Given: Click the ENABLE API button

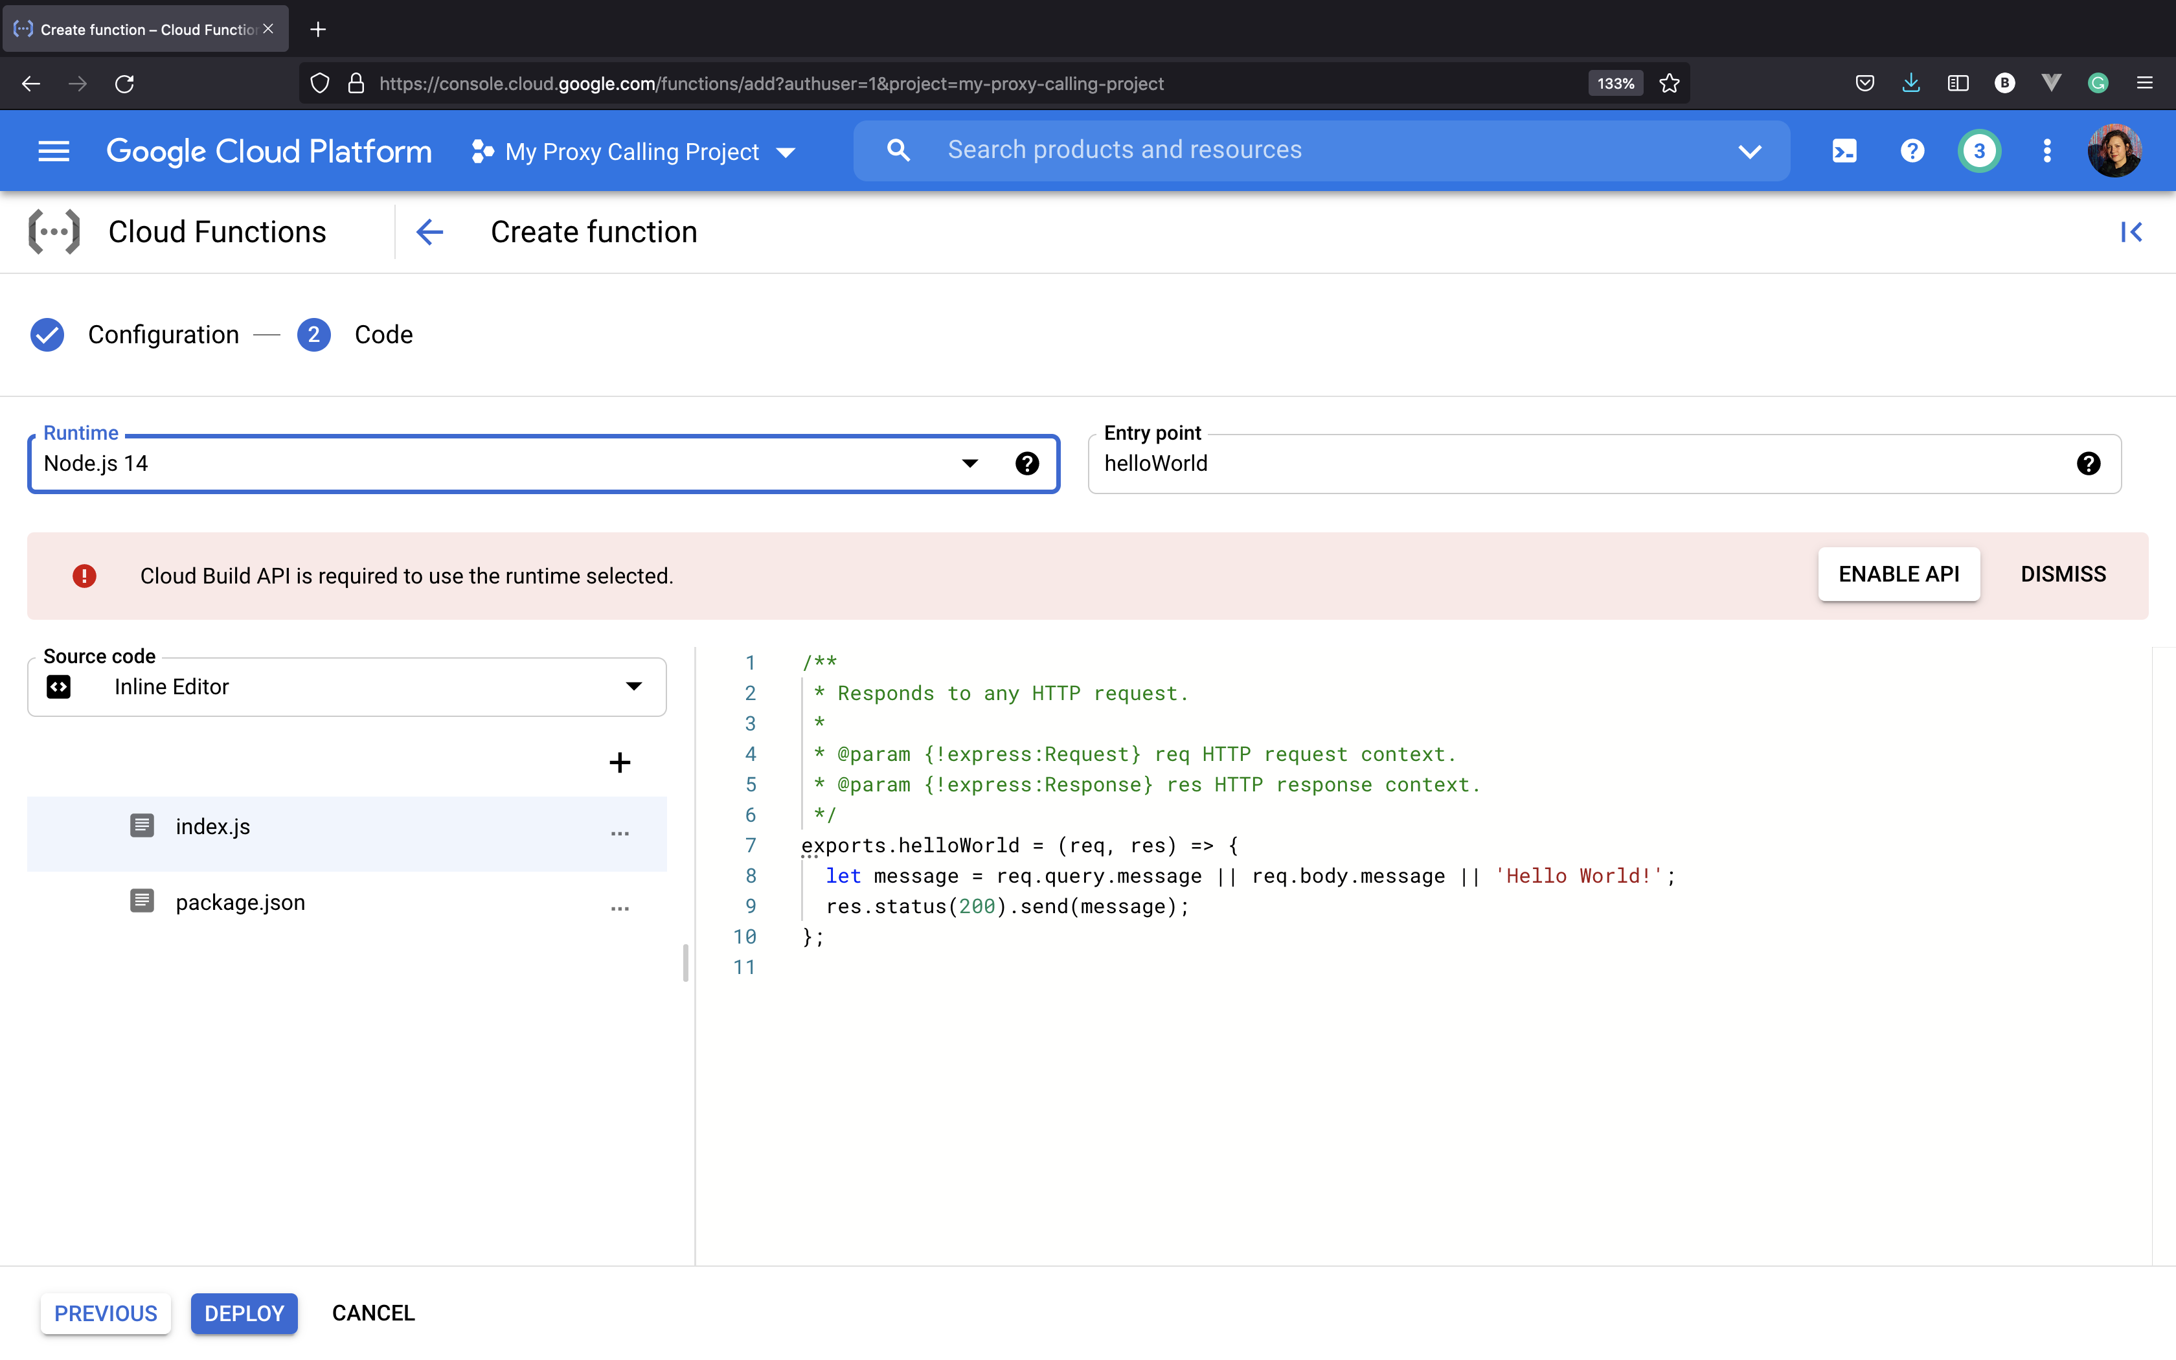Looking at the screenshot, I should coord(1898,574).
